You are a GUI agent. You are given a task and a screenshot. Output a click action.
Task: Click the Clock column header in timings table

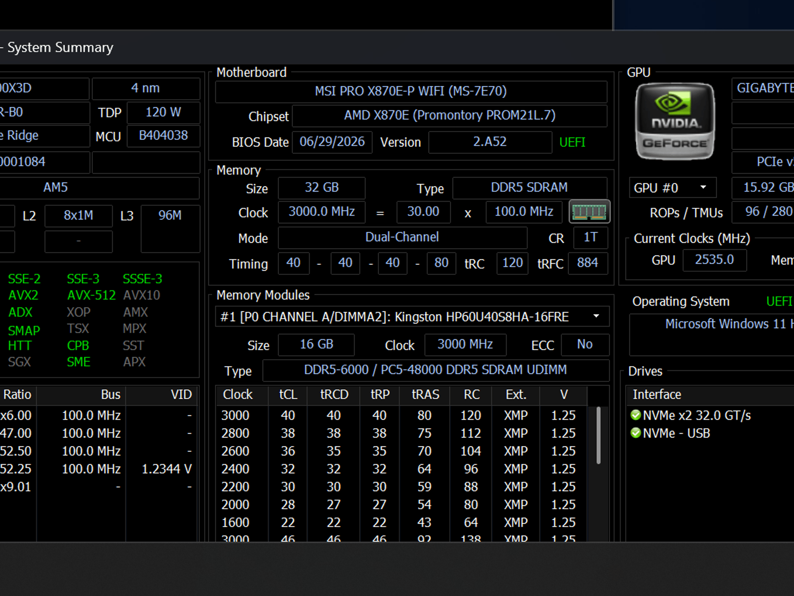pyautogui.click(x=238, y=395)
